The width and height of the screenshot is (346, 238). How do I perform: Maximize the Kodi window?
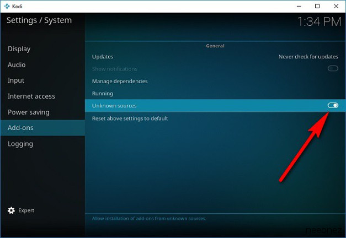(x=317, y=6)
